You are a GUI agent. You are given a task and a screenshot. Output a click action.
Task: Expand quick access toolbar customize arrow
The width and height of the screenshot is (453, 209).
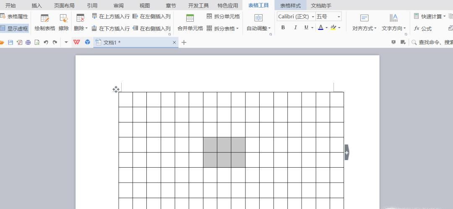point(66,42)
